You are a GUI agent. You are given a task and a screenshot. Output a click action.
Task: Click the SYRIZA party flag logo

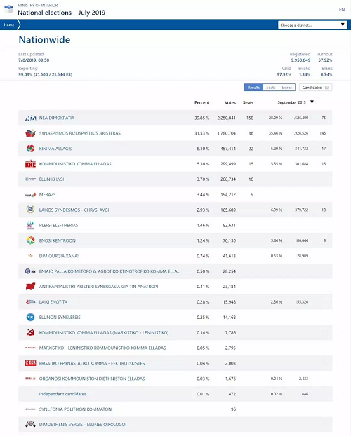(x=30, y=133)
